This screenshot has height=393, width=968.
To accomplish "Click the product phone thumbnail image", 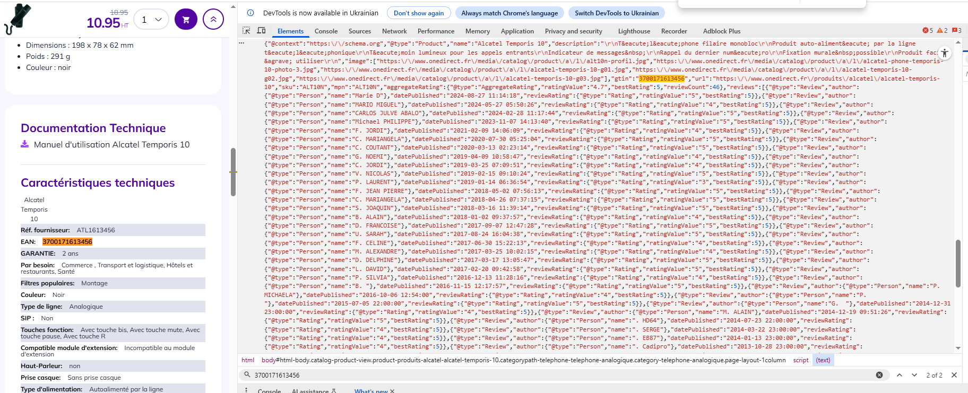I will tap(18, 19).
